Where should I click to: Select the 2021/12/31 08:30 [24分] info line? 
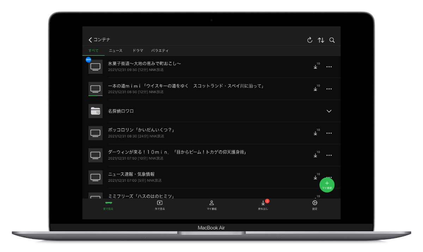pyautogui.click(x=136, y=136)
